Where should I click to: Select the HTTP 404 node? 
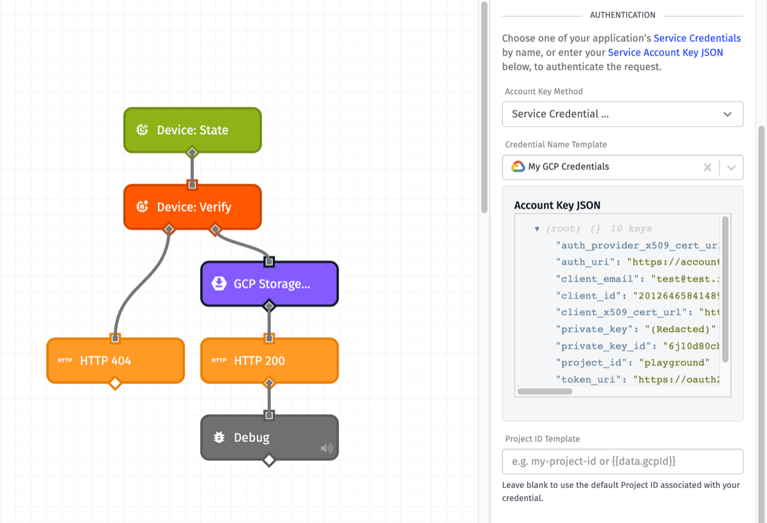[115, 361]
